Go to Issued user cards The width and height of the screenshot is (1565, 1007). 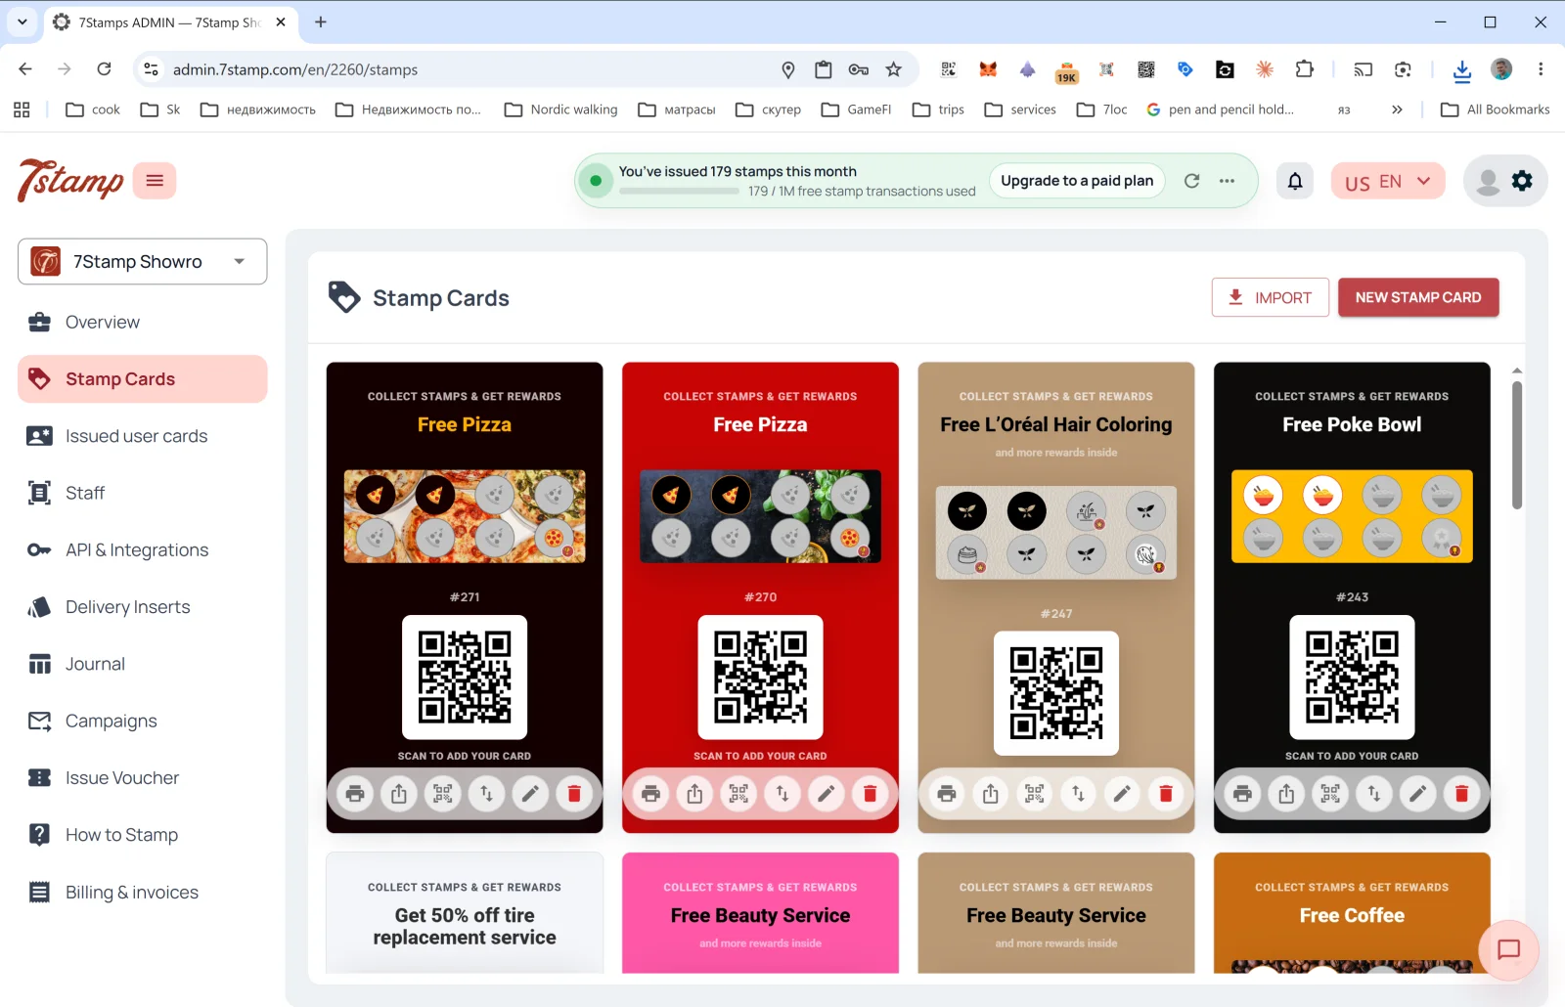click(142, 436)
